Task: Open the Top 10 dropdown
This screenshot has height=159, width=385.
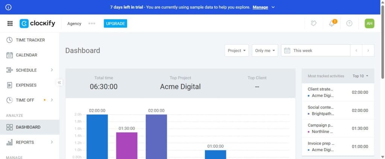Action: (361, 76)
